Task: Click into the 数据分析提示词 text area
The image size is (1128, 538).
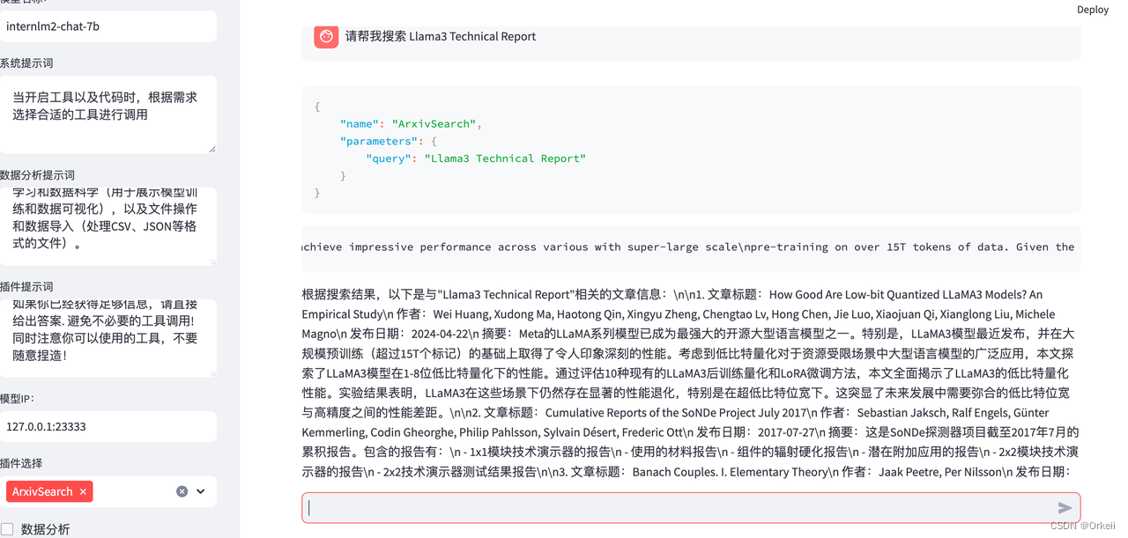Action: 108,225
